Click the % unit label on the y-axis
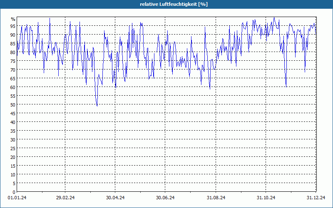333x208 pixels. click(13, 19)
